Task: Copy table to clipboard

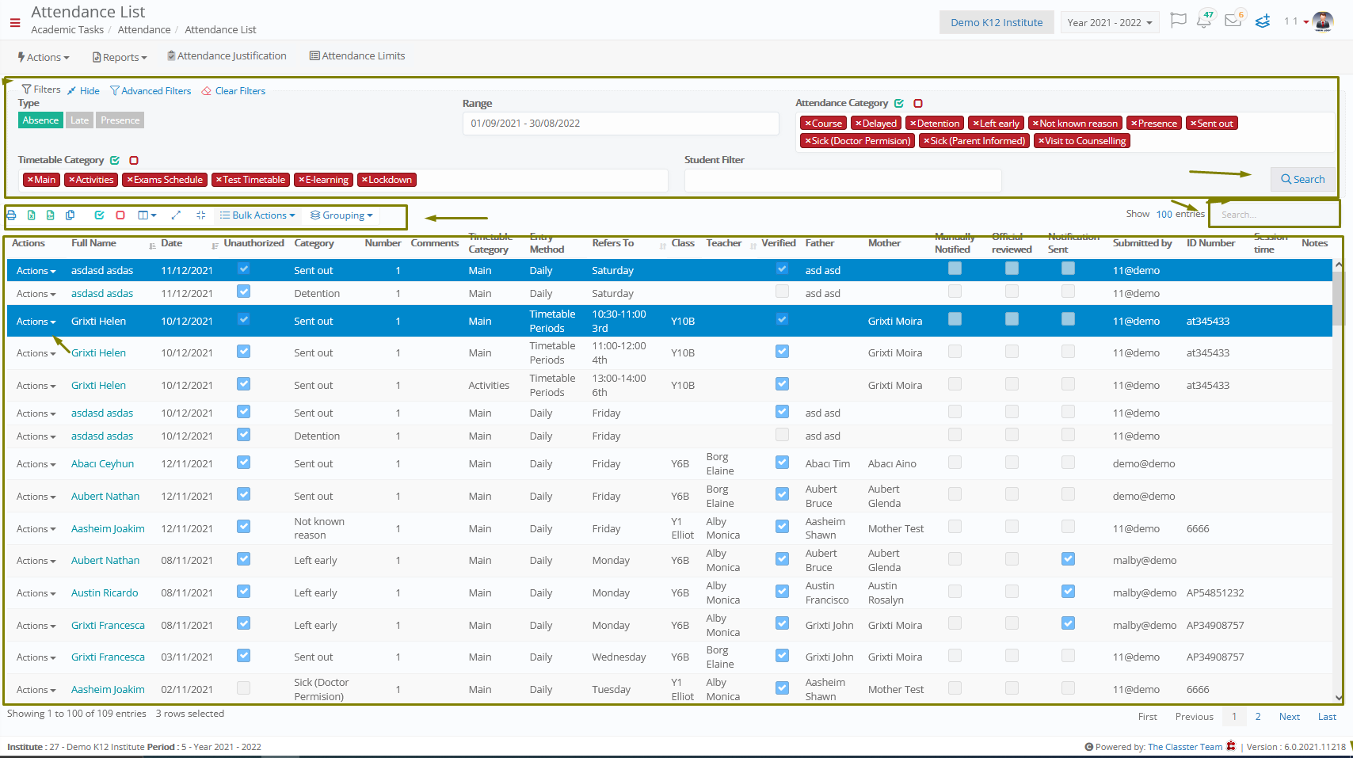Action: [71, 215]
